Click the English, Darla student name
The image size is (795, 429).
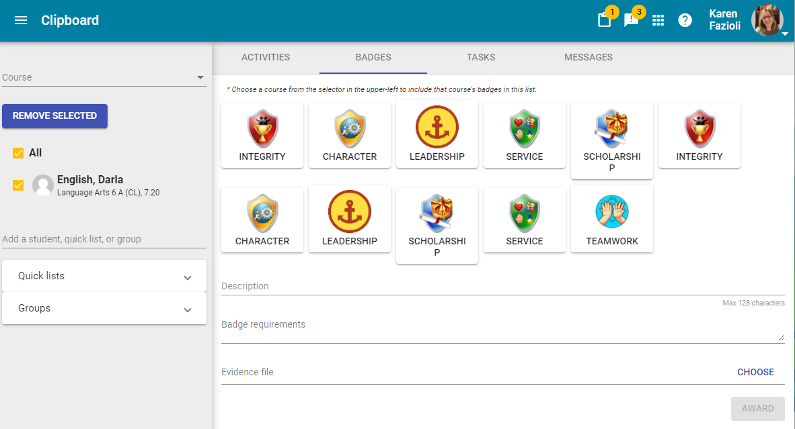(x=90, y=180)
